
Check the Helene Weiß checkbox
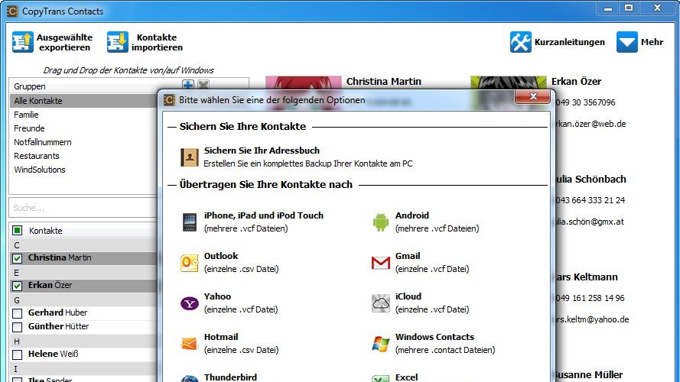(x=18, y=354)
